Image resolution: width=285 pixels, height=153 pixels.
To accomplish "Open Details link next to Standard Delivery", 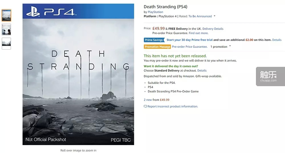I will coord(202,71).
